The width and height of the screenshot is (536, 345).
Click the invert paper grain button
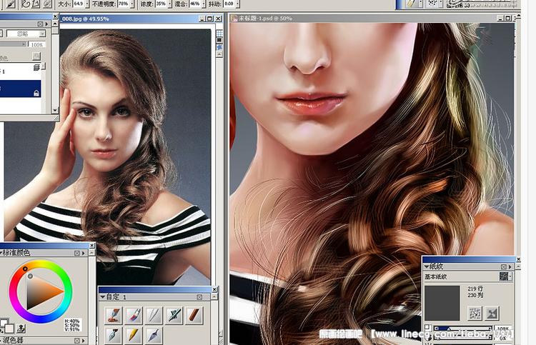(492, 313)
